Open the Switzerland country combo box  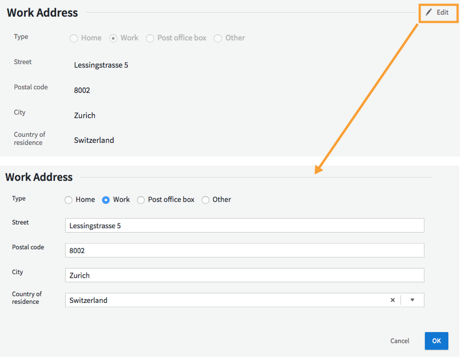click(x=227, y=300)
